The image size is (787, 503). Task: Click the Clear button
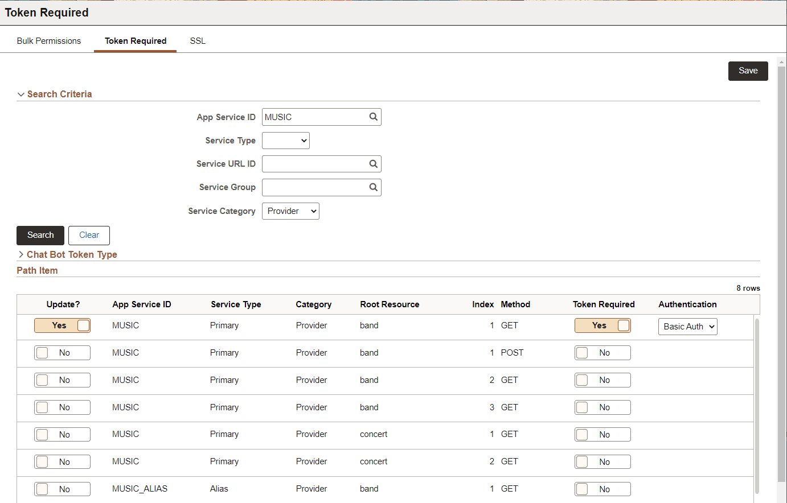click(x=89, y=235)
